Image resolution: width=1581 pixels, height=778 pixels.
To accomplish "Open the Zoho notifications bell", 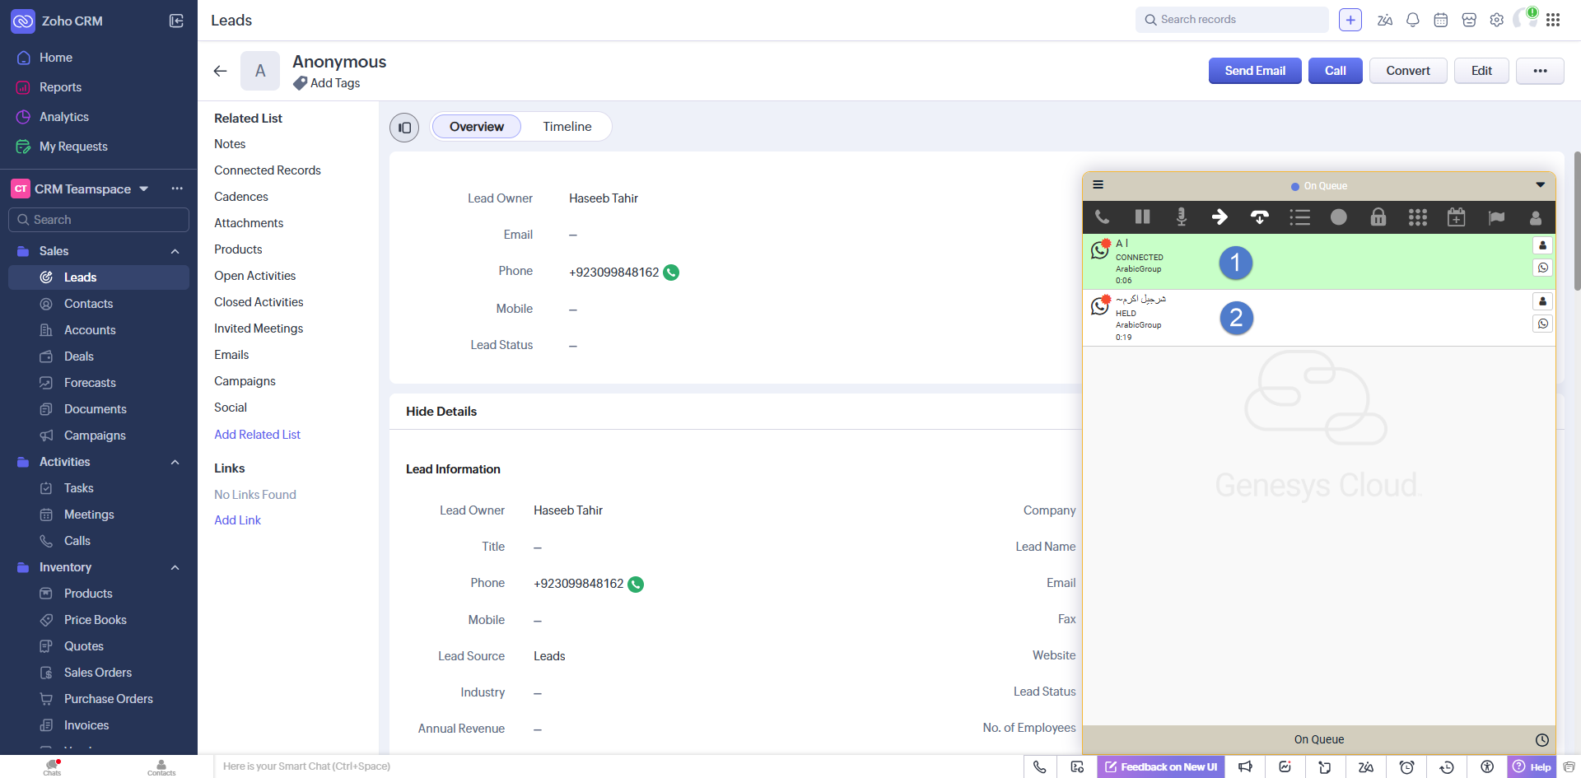I will tap(1412, 21).
